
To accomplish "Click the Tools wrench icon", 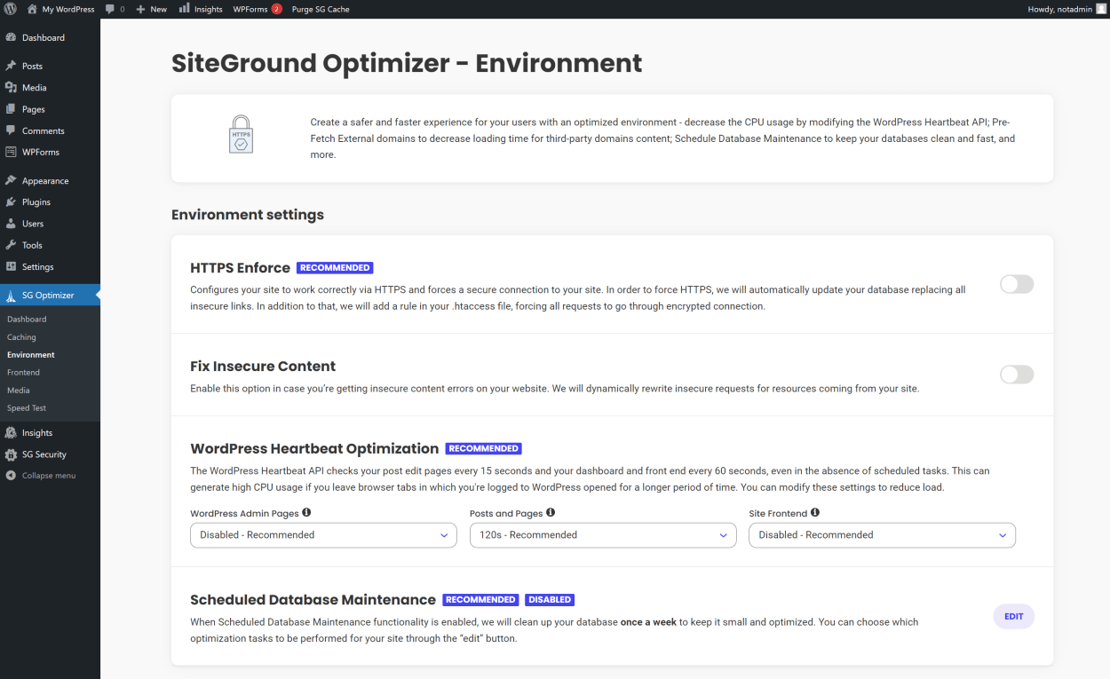I will pyautogui.click(x=11, y=245).
